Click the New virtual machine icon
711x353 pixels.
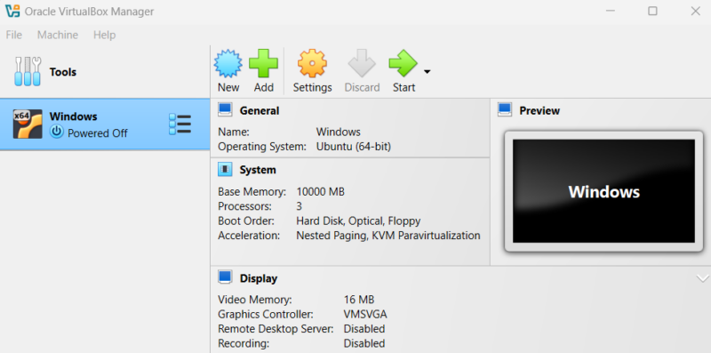pyautogui.click(x=228, y=64)
